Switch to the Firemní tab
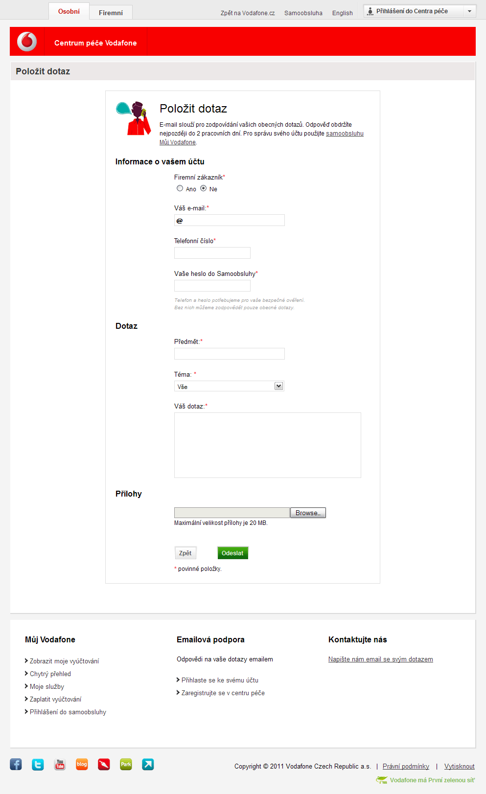486x794 pixels. [x=111, y=13]
